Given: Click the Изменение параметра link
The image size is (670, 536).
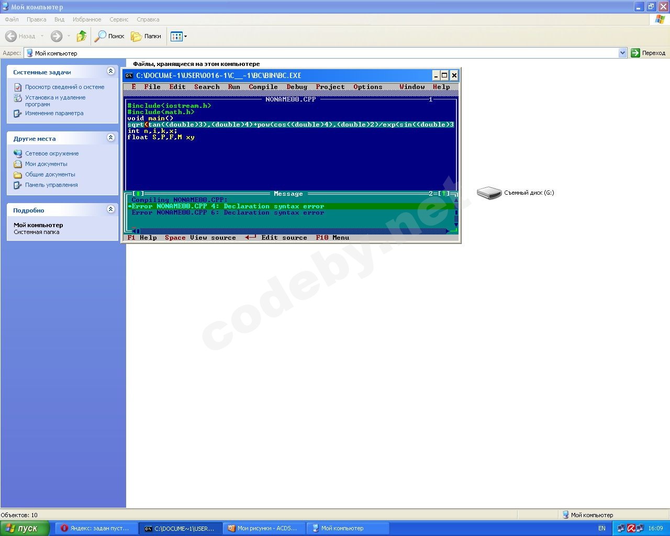Looking at the screenshot, I should click(x=54, y=113).
